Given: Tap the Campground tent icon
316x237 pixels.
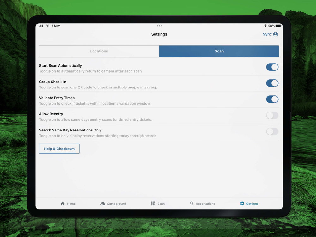Looking at the screenshot, I should point(103,204).
